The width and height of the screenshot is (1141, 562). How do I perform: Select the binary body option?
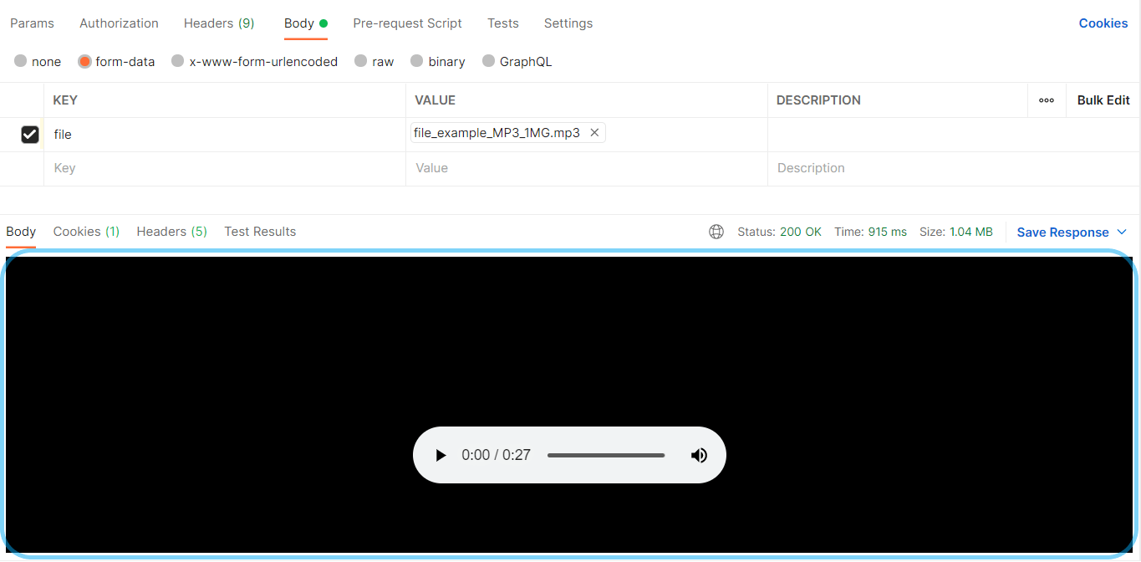click(417, 61)
